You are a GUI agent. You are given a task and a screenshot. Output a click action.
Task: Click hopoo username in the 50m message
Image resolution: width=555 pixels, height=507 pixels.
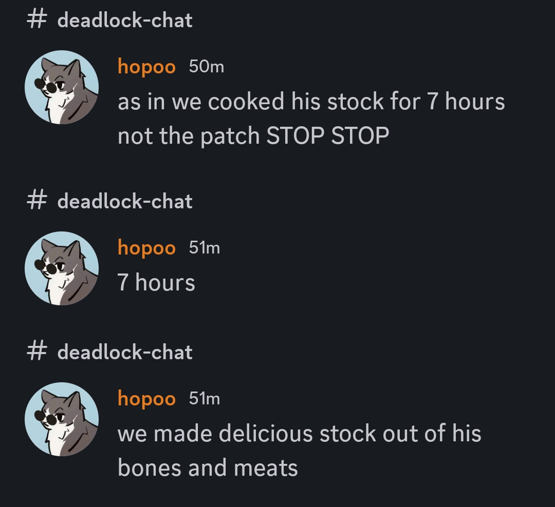(146, 67)
